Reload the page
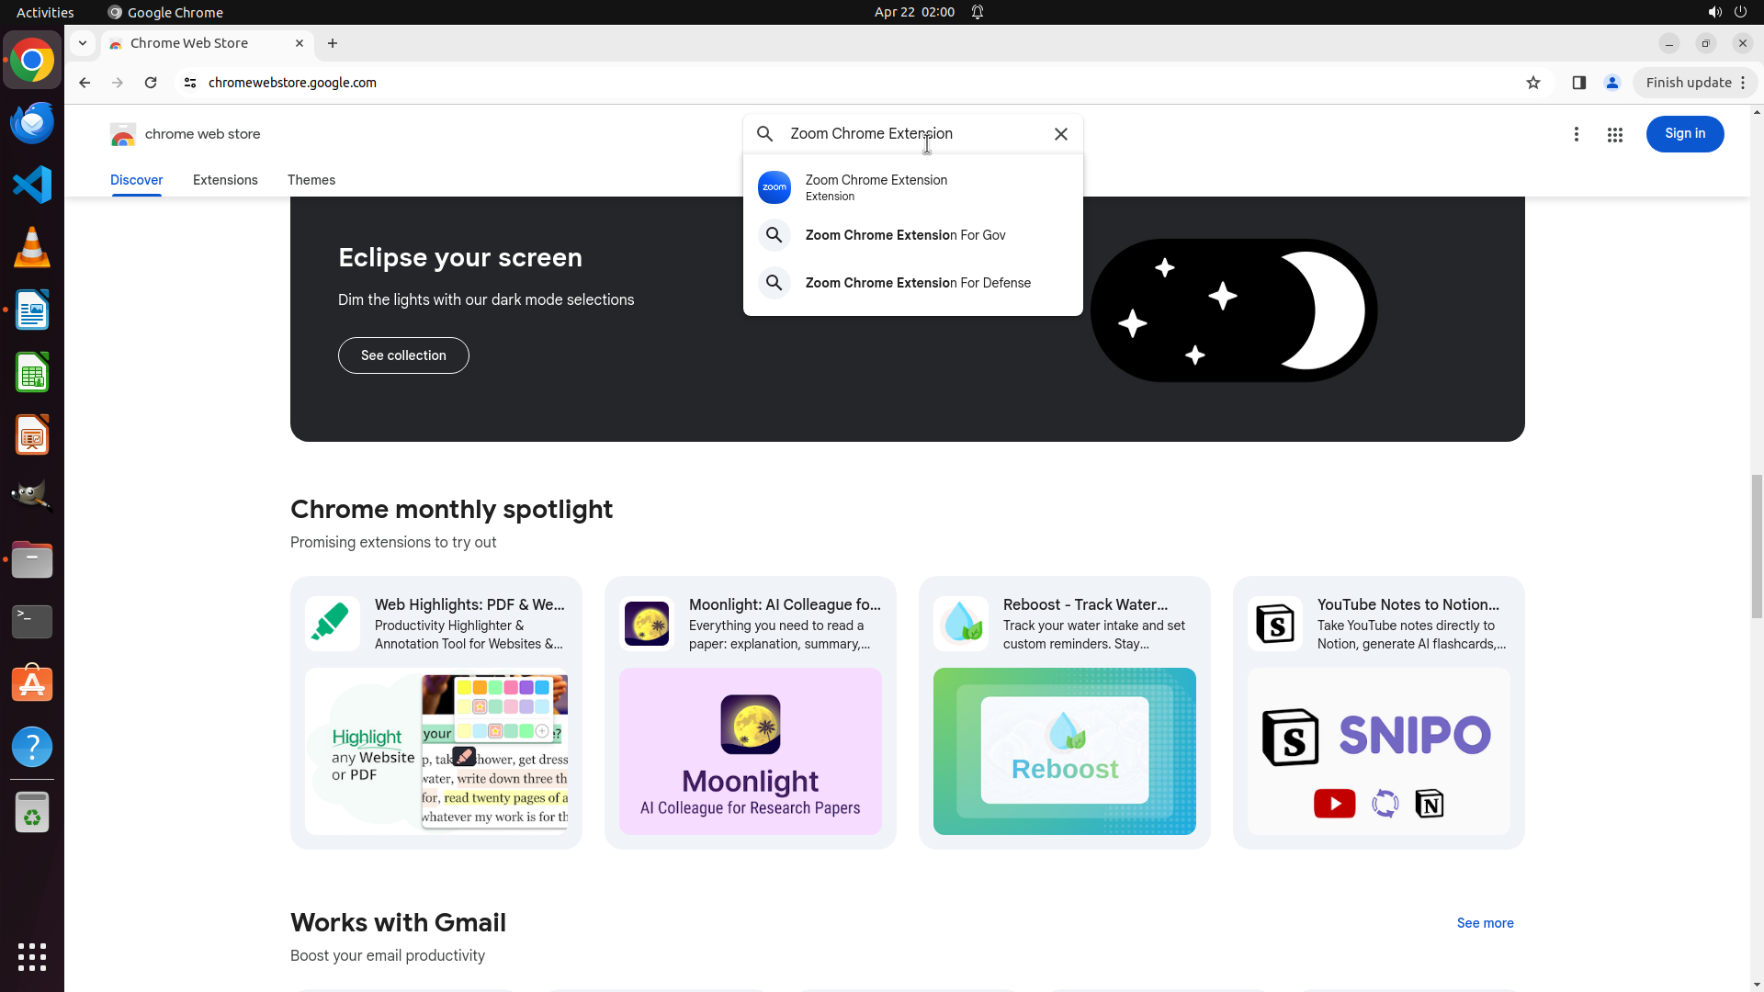1764x992 pixels. [x=151, y=83]
